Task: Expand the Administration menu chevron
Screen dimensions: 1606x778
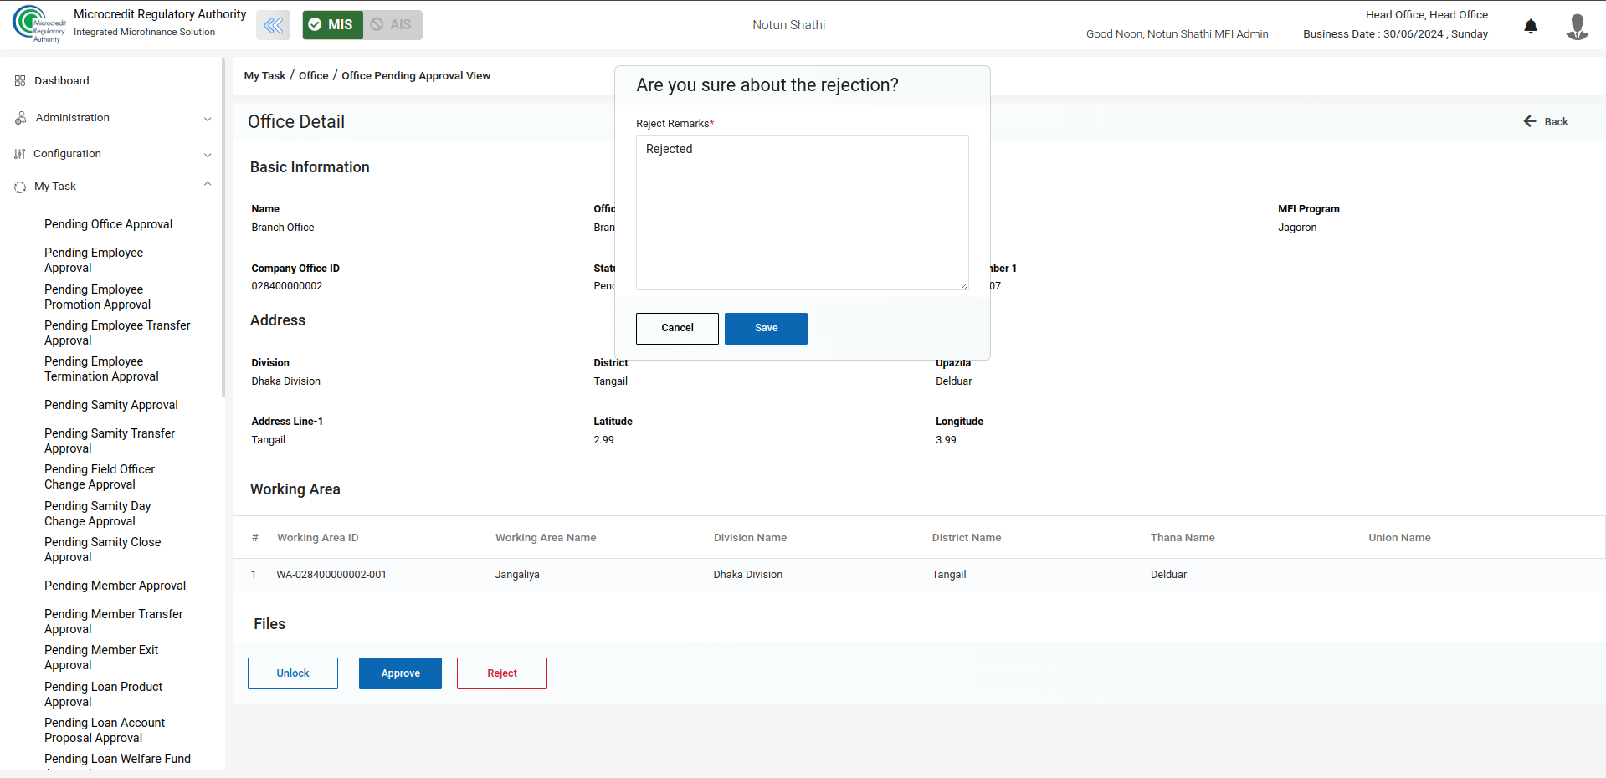Action: [x=208, y=119]
